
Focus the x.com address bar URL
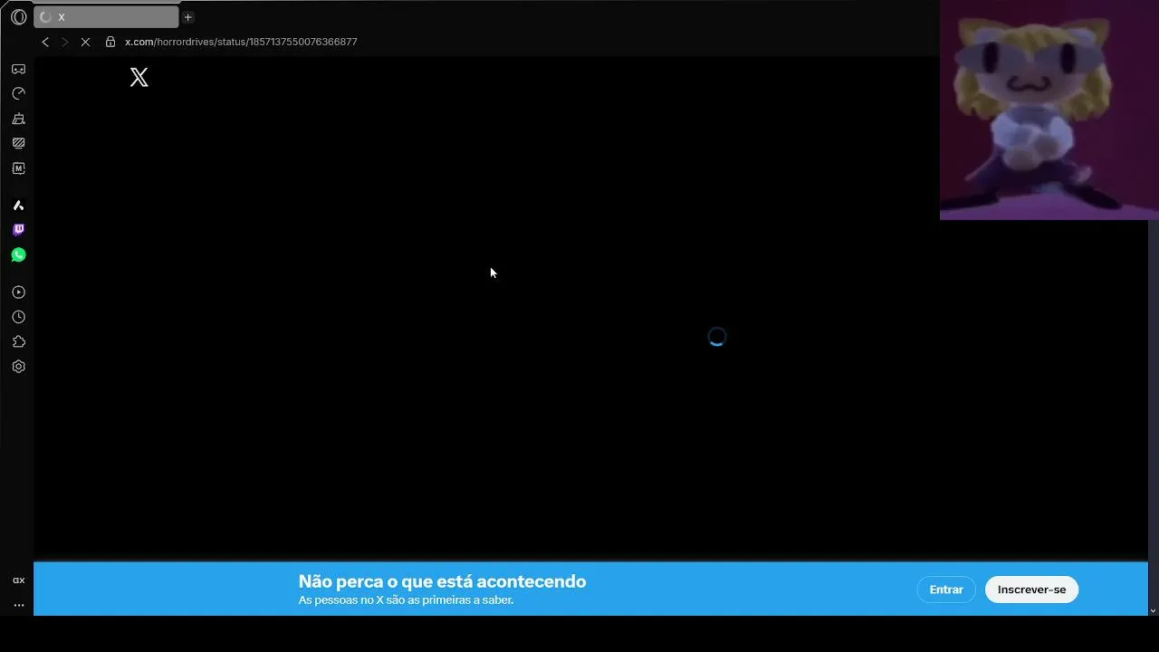click(x=241, y=42)
